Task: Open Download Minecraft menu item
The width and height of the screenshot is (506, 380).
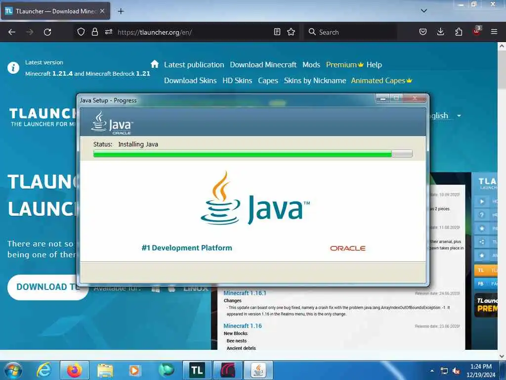Action: (263, 65)
